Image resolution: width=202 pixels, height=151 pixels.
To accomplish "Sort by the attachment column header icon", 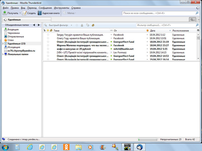I will tap(51, 31).
